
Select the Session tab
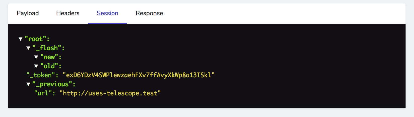click(107, 13)
